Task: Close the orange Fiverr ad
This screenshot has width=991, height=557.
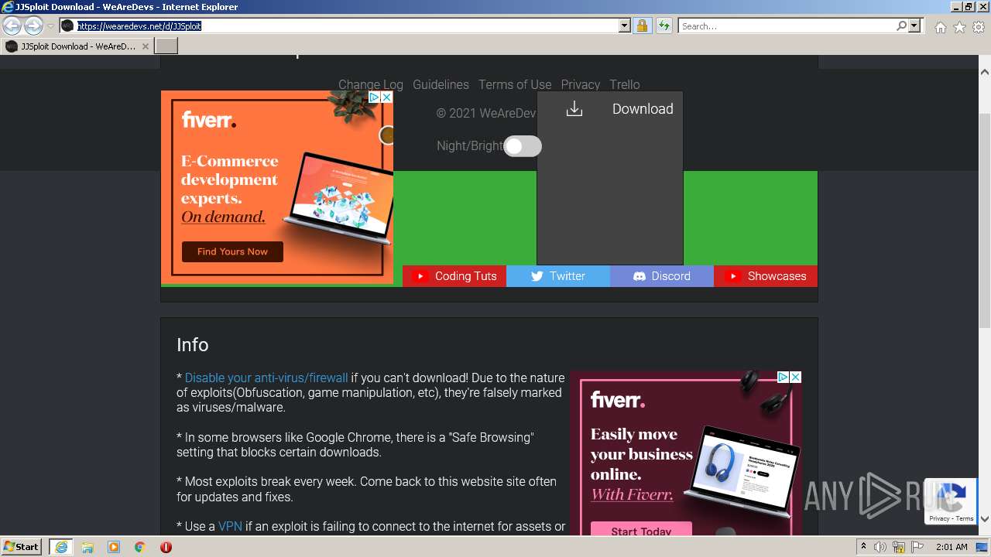Action: 387,97
